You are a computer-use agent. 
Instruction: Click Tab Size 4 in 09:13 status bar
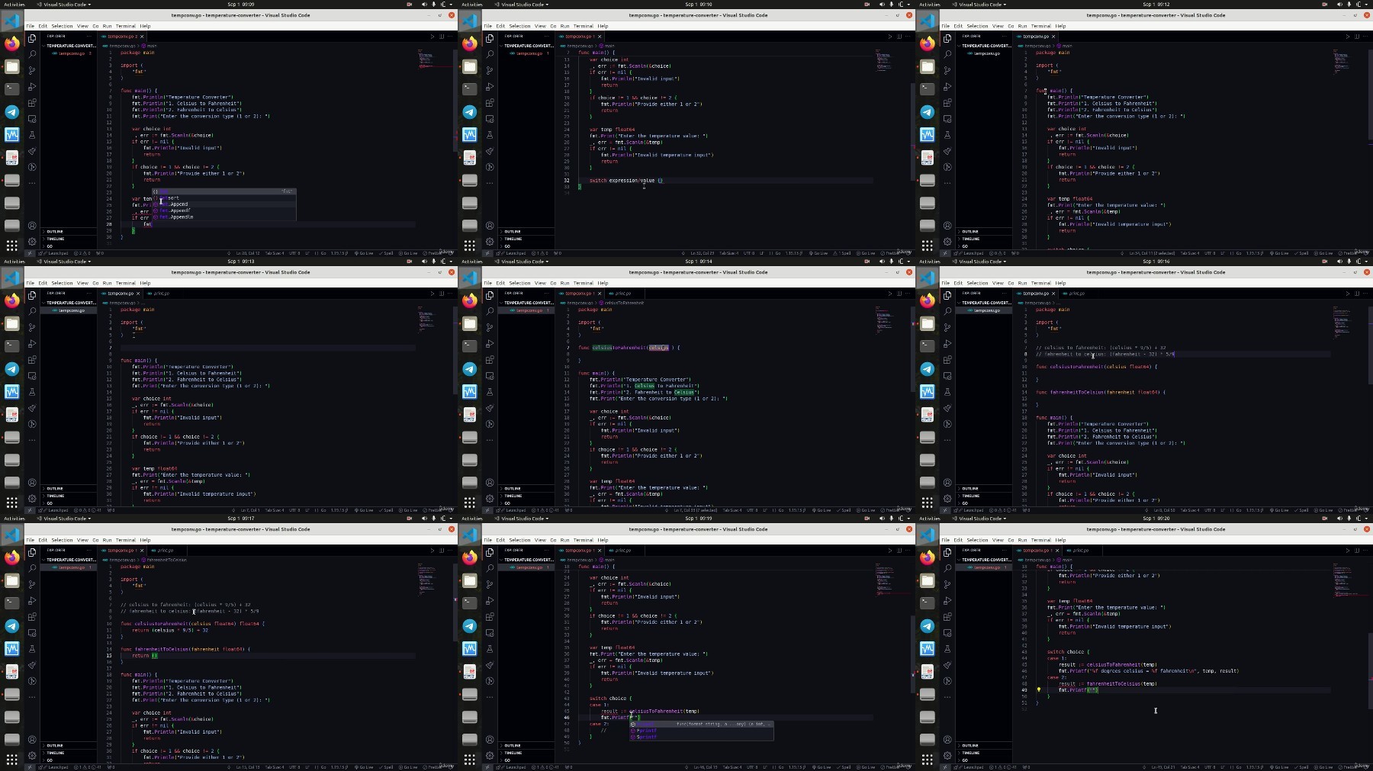(274, 510)
